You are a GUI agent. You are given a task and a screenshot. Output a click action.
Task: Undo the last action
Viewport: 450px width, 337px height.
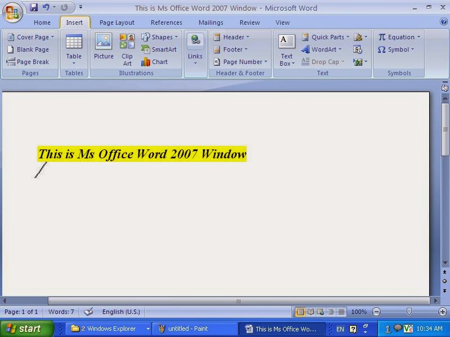pyautogui.click(x=46, y=7)
